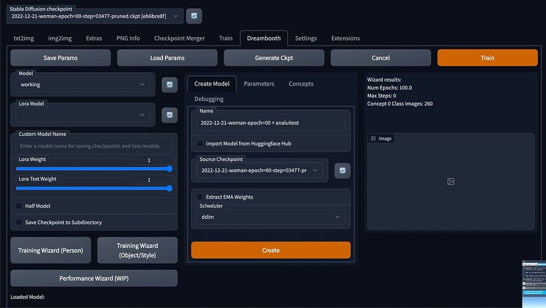Image resolution: width=546 pixels, height=308 pixels.
Task: Go to the Checkpoint Merger tab
Action: [x=179, y=38]
